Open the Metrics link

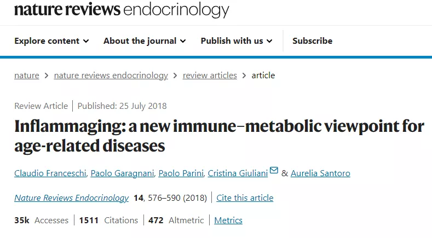(228, 220)
